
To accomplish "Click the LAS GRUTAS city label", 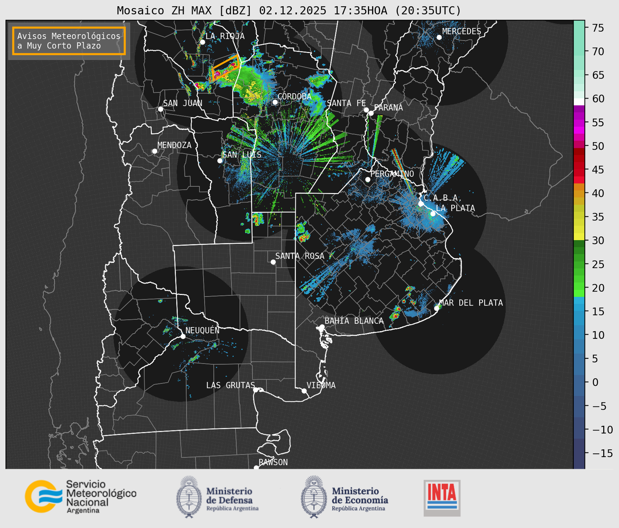I will coord(230,385).
